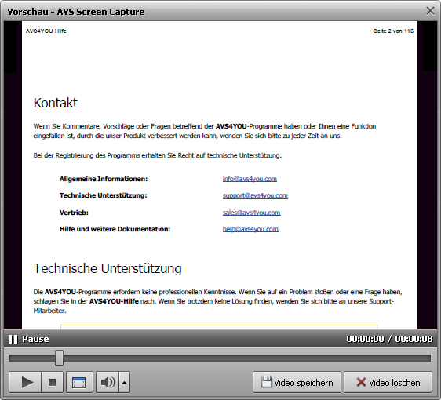Screen dimensions: 441x400
Task: Open the sales@avs4you.com email link
Action: click(x=251, y=213)
